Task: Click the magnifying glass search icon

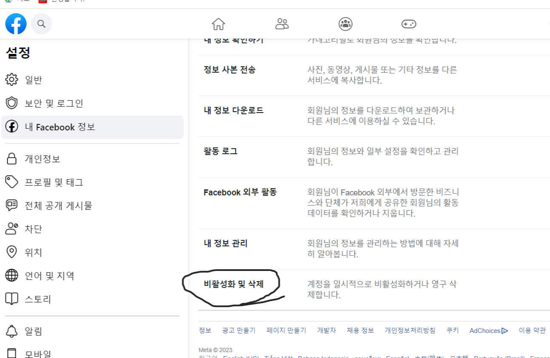Action: 41,23
